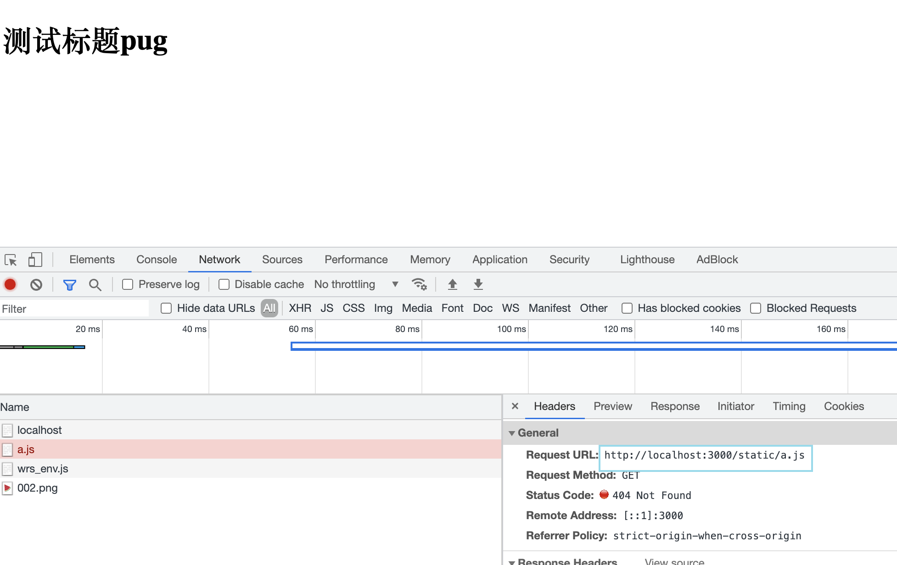Filter requests by Other

(x=594, y=308)
